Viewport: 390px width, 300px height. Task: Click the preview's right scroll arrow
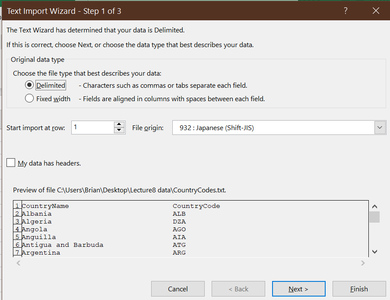[363, 263]
